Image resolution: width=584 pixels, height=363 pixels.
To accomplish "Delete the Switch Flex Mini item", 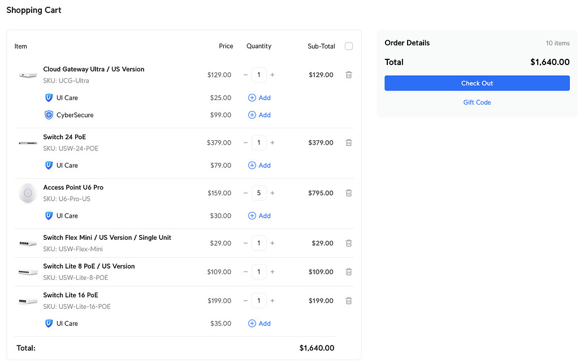I will click(x=349, y=243).
